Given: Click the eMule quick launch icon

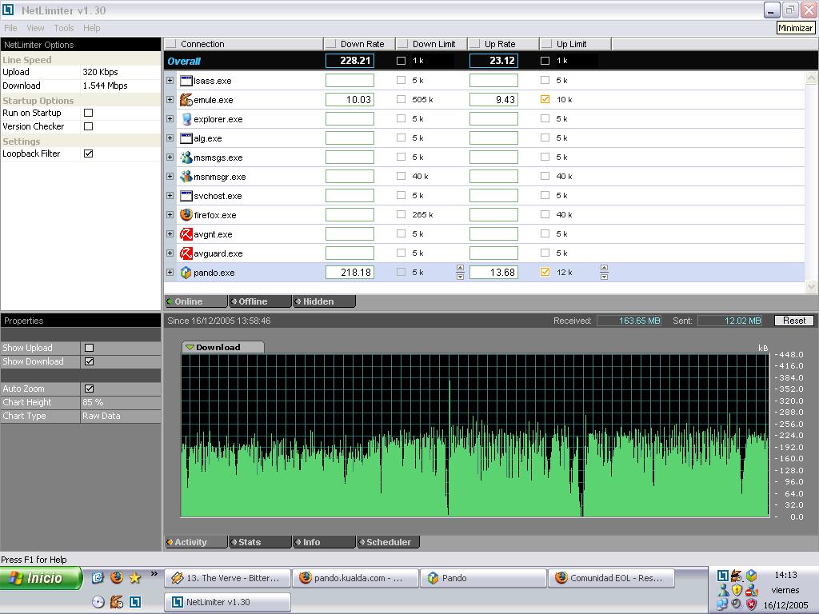Looking at the screenshot, I should coord(117,602).
